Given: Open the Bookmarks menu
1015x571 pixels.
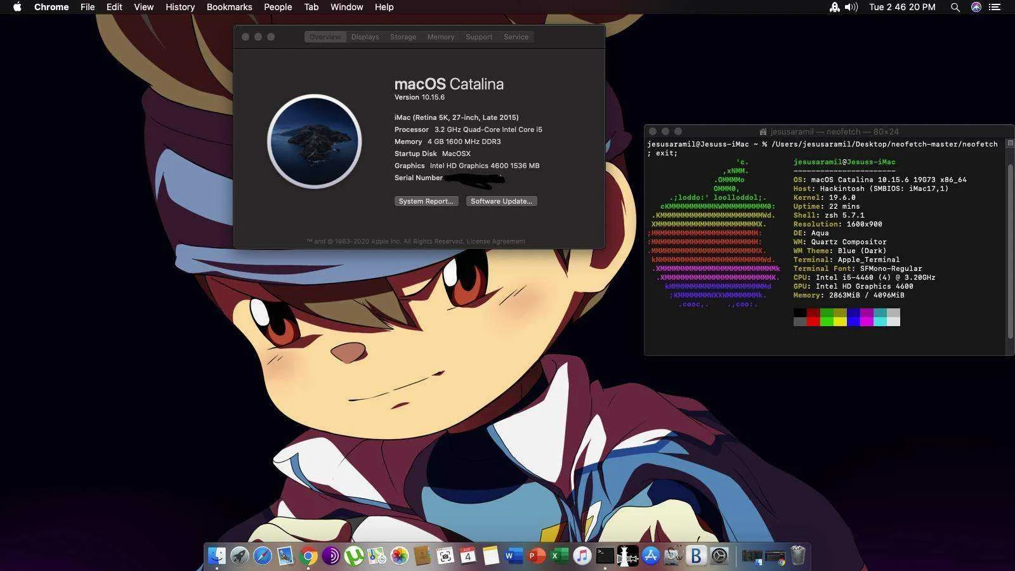Looking at the screenshot, I should coord(229,7).
